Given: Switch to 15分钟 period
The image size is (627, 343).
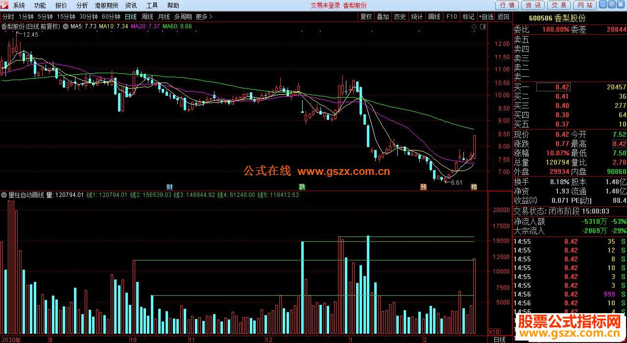Looking at the screenshot, I should click(66, 16).
